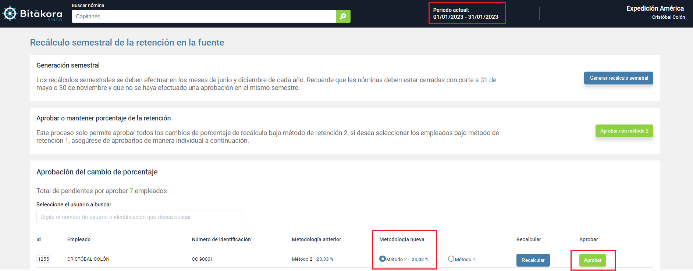The image size is (693, 271).
Task: Click Recalcular for Cristóbal Colón
Action: pos(533,260)
